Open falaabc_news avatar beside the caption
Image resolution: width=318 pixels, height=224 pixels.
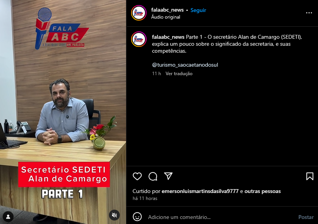(x=139, y=39)
